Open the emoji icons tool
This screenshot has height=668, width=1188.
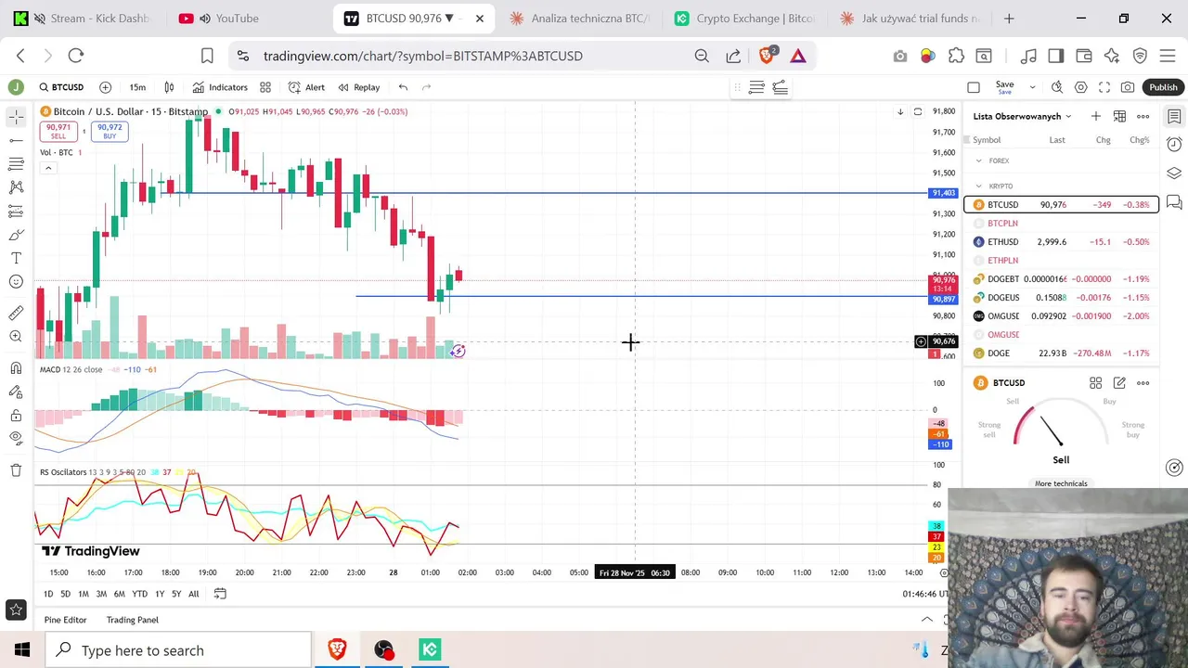(16, 281)
